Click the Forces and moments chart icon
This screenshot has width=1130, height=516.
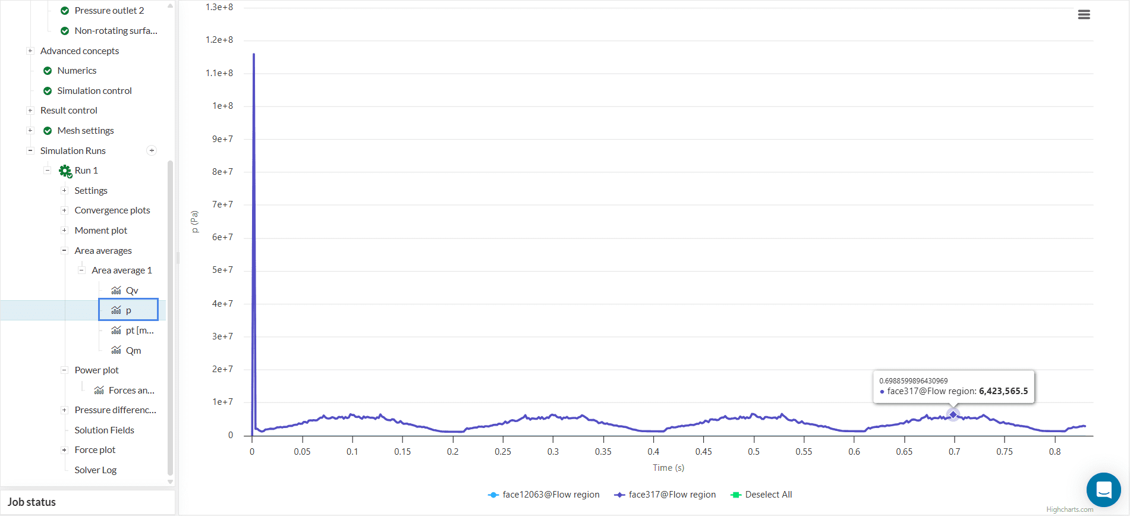(99, 391)
